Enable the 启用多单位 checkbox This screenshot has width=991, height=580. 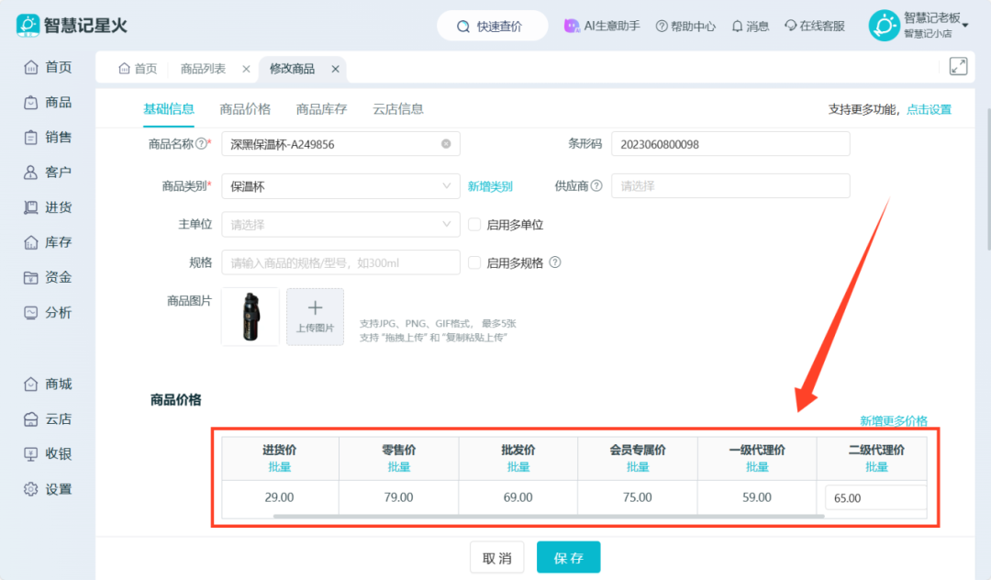pos(474,224)
